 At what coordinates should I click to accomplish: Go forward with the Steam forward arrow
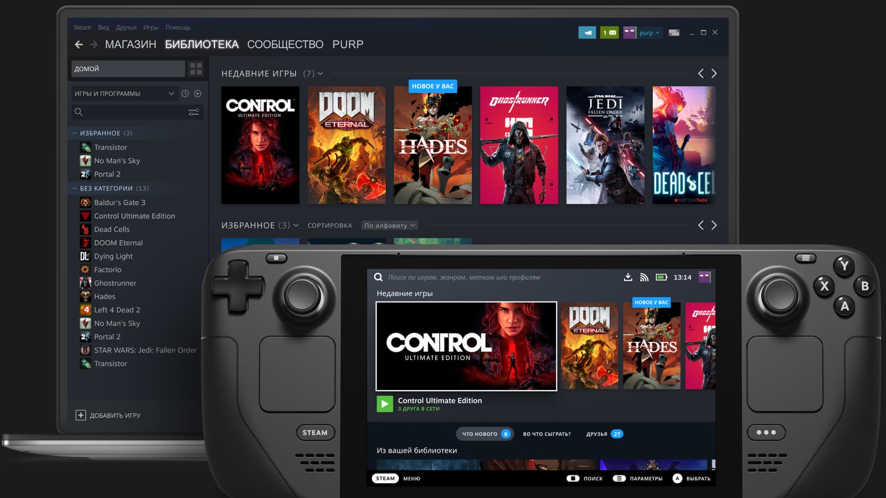pos(94,44)
